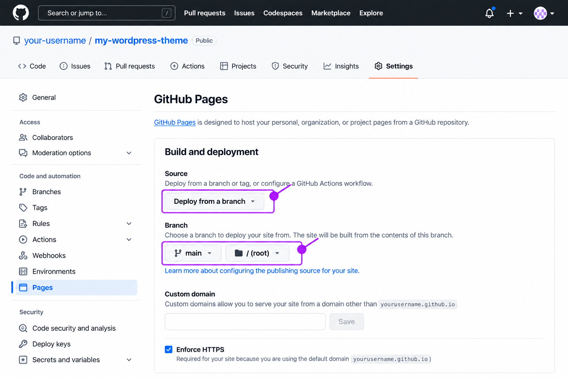The width and height of the screenshot is (568, 378).
Task: Open the plus create-new menu
Action: [x=514, y=13]
